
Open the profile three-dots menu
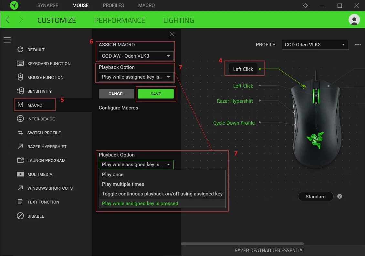(x=358, y=44)
